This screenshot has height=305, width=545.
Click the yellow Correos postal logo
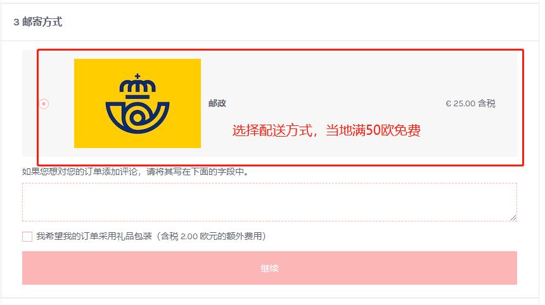pyautogui.click(x=138, y=103)
